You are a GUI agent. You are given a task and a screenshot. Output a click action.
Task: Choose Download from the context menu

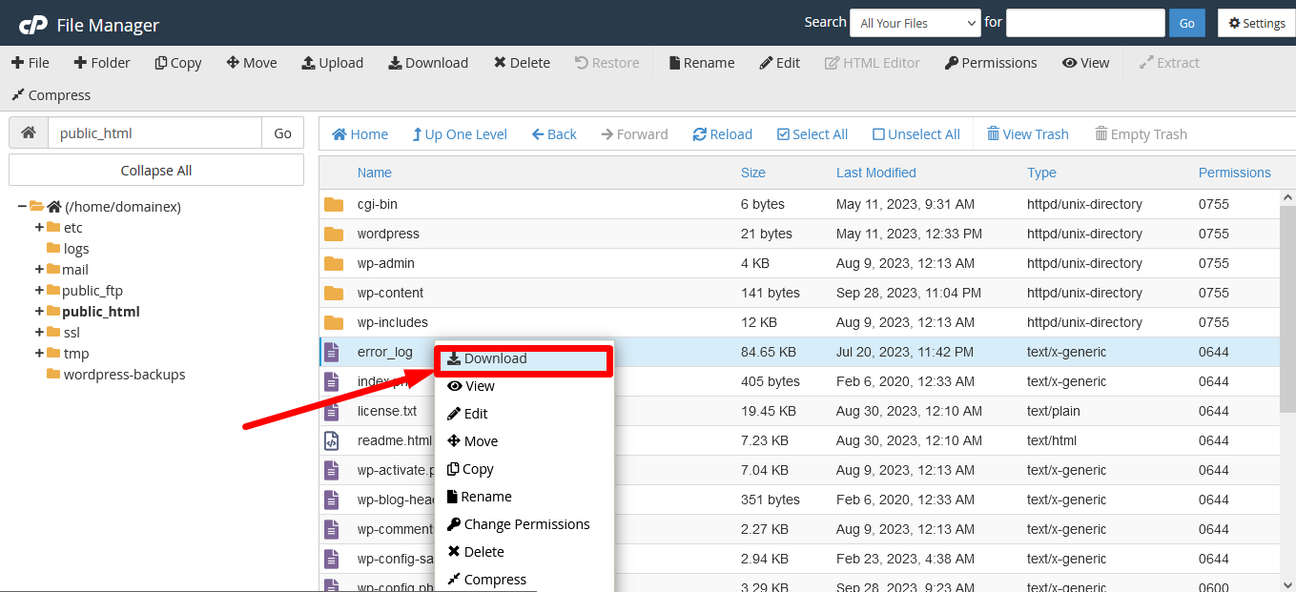[495, 358]
